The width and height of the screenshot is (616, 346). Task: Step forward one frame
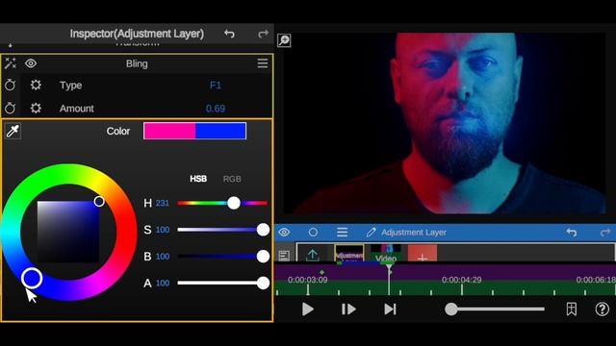(348, 309)
